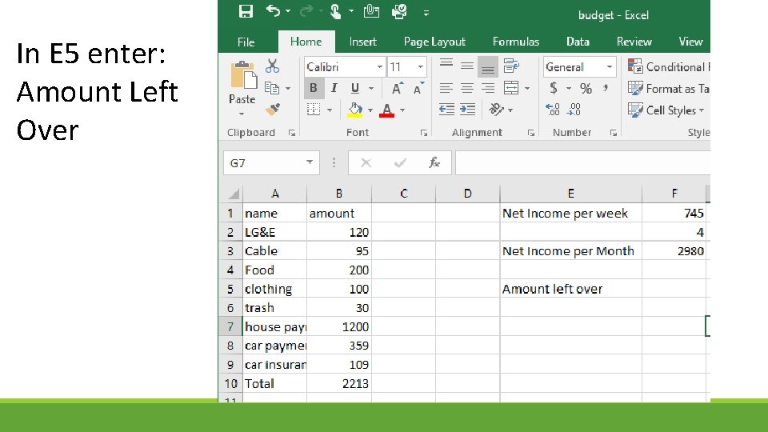Click the Orientation text angle icon

pyautogui.click(x=496, y=110)
